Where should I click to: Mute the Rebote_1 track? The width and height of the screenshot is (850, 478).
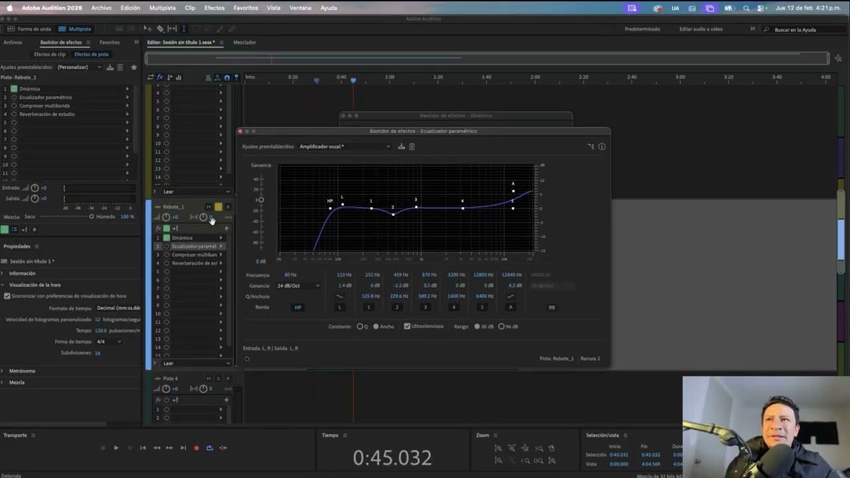click(x=209, y=207)
